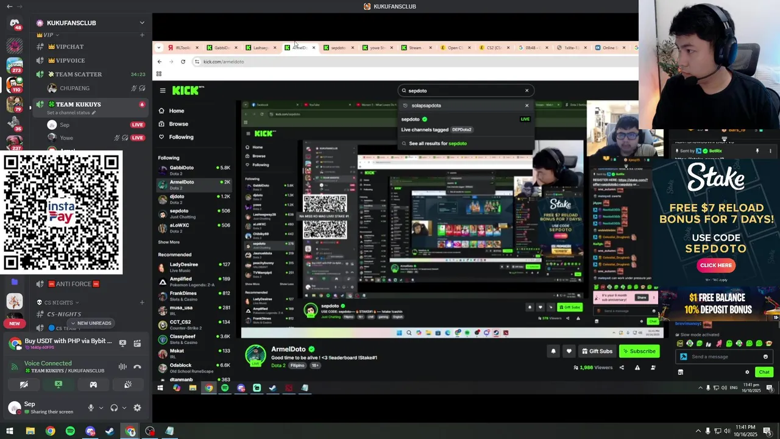Join the TEAM SCATTER voice channel

click(x=91, y=74)
